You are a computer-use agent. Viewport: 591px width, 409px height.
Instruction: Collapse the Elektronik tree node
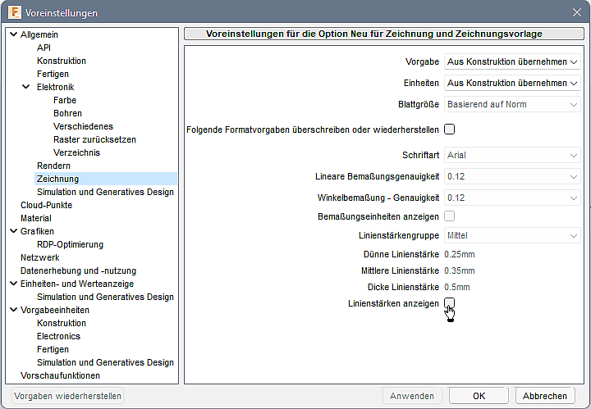pyautogui.click(x=26, y=87)
